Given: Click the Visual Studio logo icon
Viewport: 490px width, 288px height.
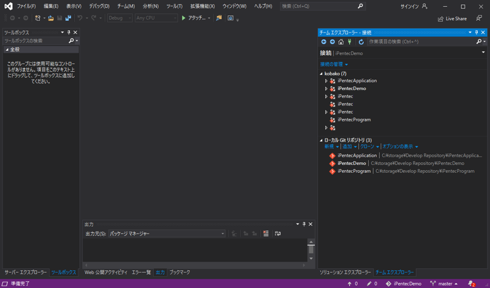Looking at the screenshot, I should (9, 6).
